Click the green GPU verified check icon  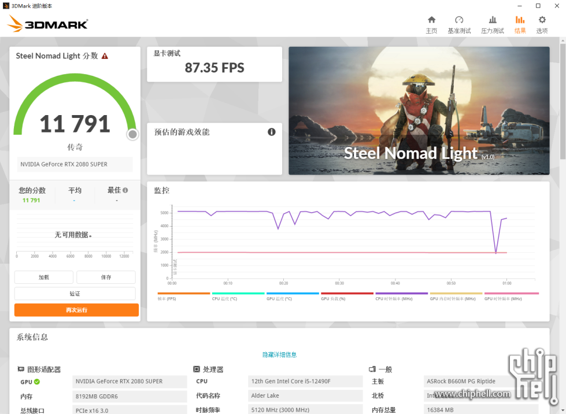tap(37, 382)
